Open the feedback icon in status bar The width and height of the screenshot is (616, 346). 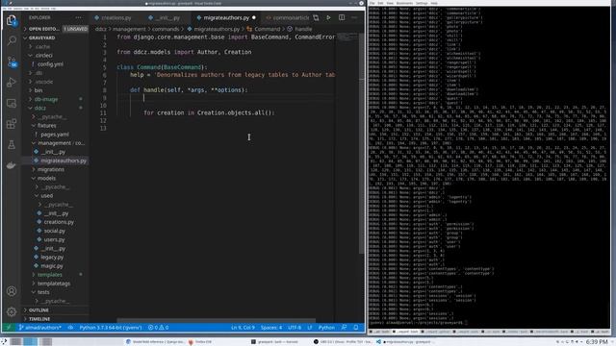pyautogui.click(x=345, y=327)
